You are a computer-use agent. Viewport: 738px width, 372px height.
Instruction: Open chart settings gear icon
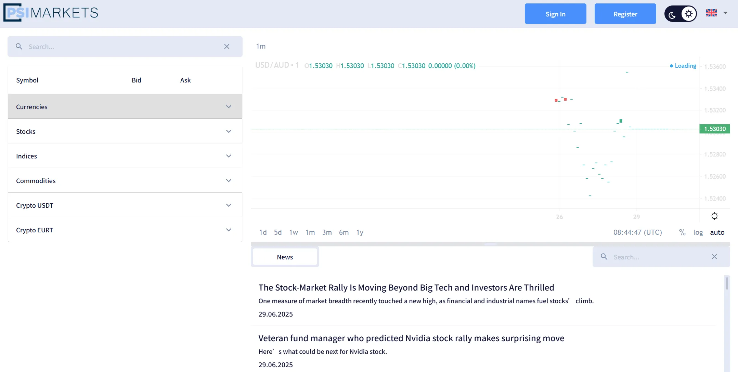pos(714,216)
